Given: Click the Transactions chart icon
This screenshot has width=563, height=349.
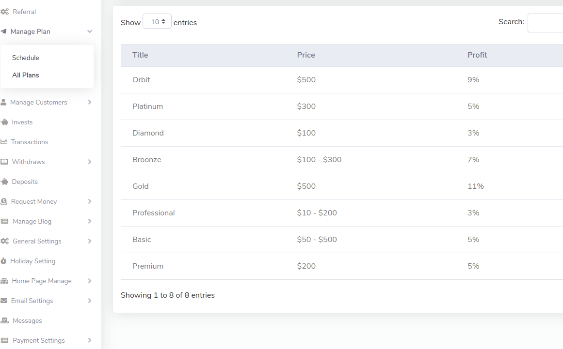Looking at the screenshot, I should click(4, 142).
